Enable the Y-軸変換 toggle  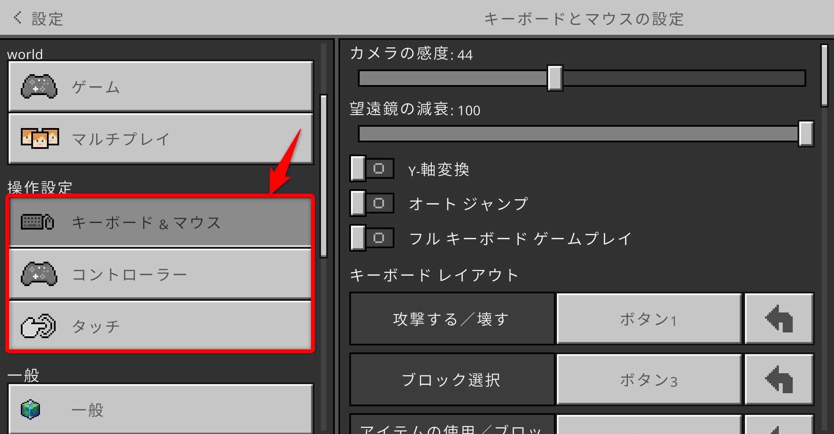point(371,168)
